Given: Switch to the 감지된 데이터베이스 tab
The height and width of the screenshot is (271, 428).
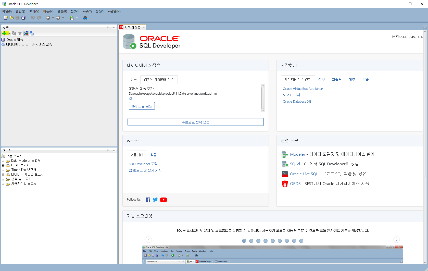Looking at the screenshot, I should tap(159, 80).
